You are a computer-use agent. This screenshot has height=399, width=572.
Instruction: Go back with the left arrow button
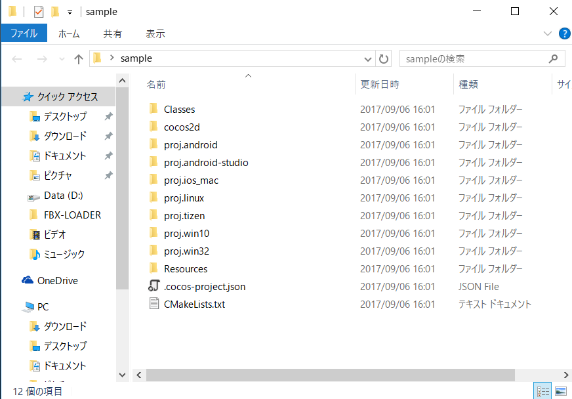click(17, 59)
